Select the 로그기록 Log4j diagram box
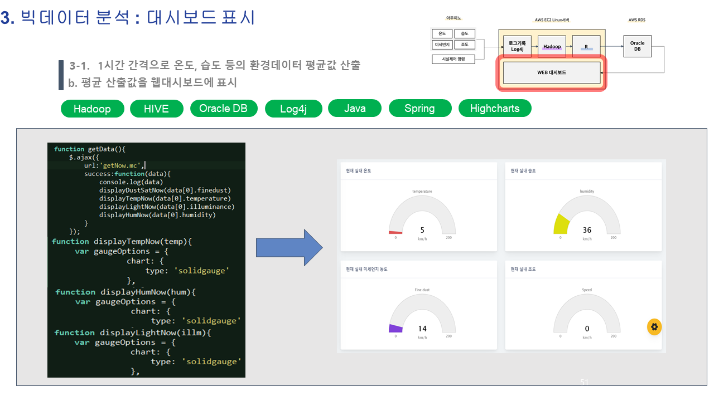714x401 pixels. coord(517,47)
